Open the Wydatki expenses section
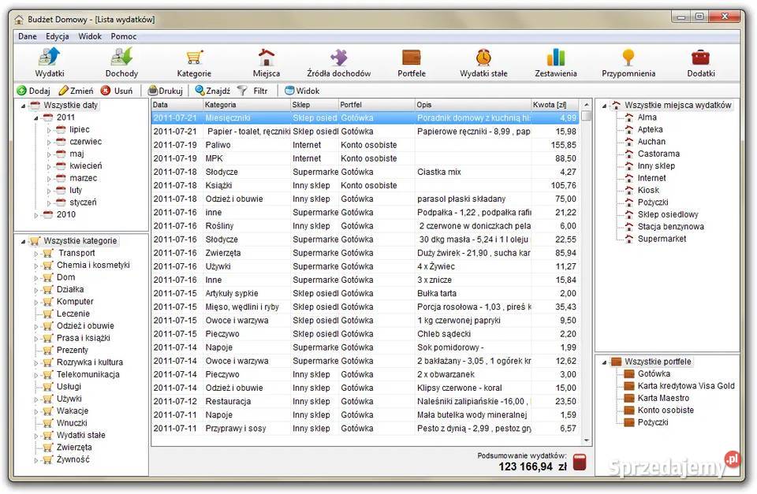This screenshot has width=757, height=494. point(49,62)
